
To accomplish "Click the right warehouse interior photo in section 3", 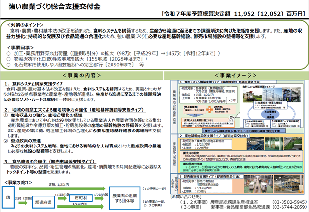I will click(288, 184).
